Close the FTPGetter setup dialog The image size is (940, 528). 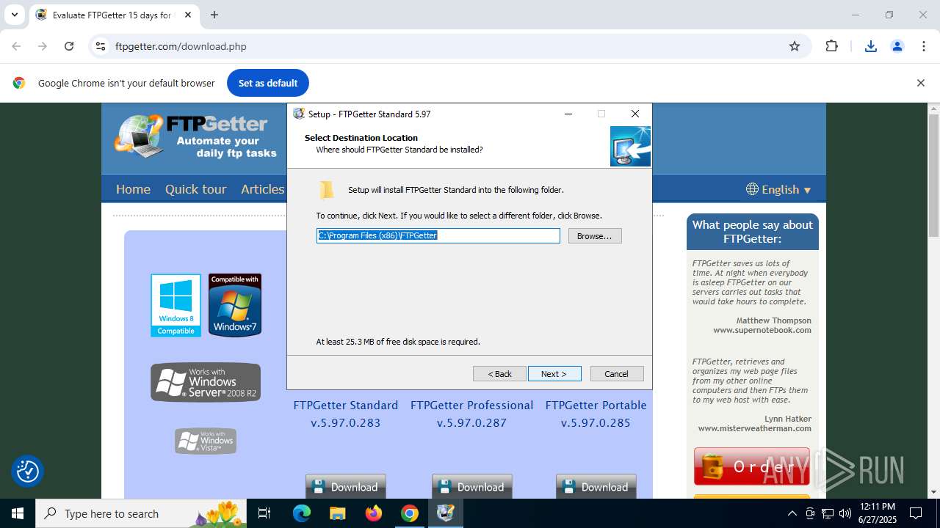[635, 114]
